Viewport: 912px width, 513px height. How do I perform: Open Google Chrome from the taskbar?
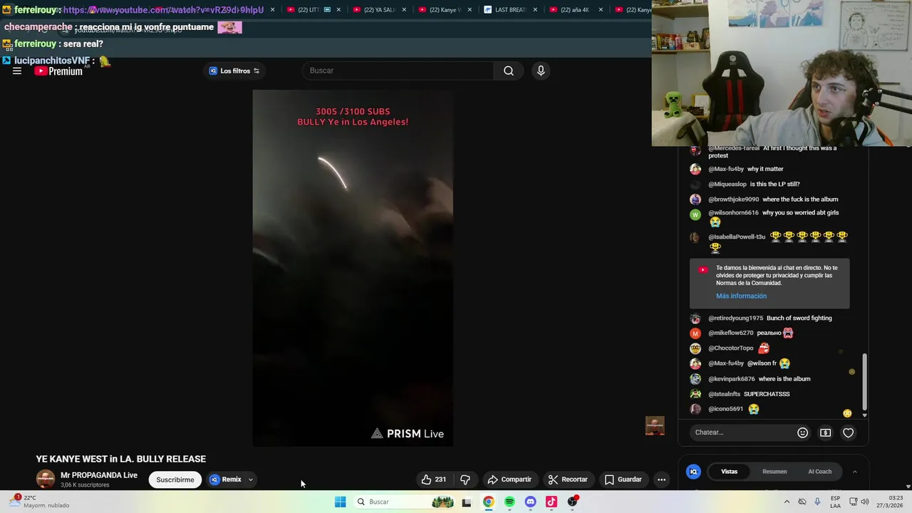click(x=488, y=502)
